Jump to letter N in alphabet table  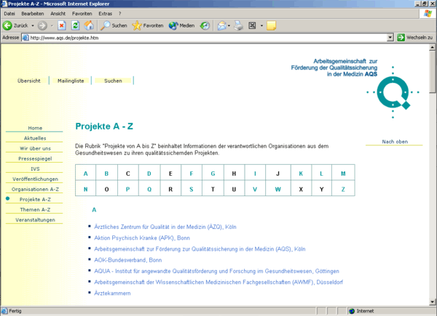click(x=85, y=190)
